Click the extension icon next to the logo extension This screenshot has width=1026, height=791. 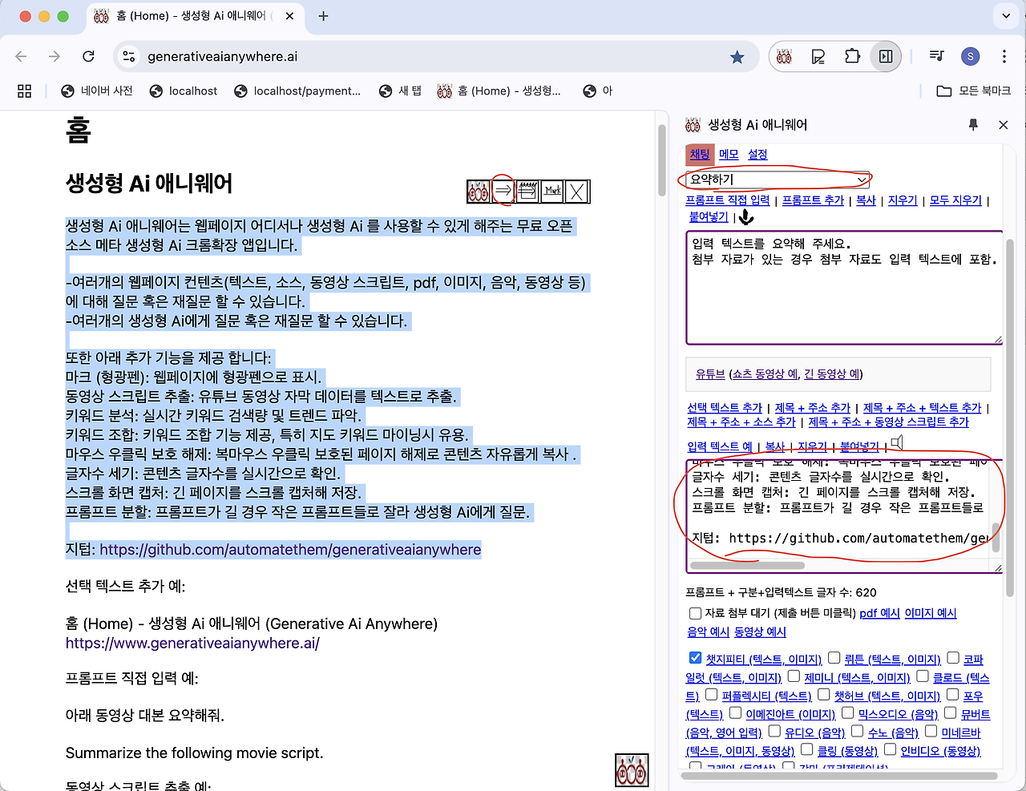click(x=818, y=57)
